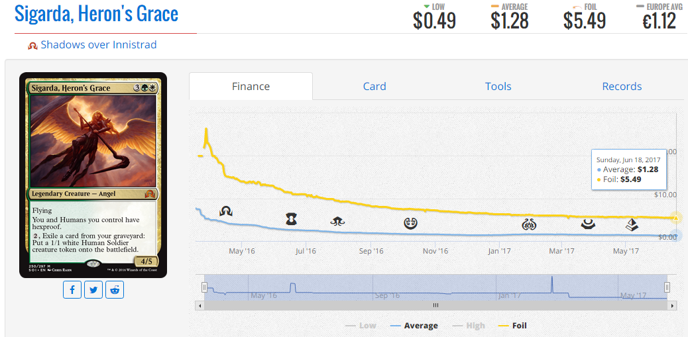The height and width of the screenshot is (337, 688).
Task: Share card on Twitter
Action: tap(93, 290)
